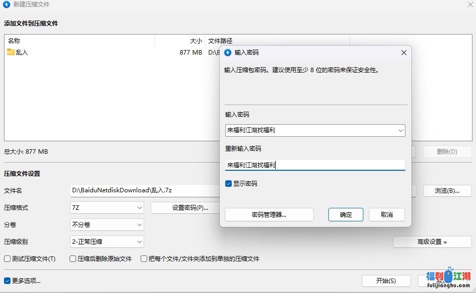The width and height of the screenshot is (476, 293).
Task: Click the 确定 button to confirm password
Action: [345, 214]
